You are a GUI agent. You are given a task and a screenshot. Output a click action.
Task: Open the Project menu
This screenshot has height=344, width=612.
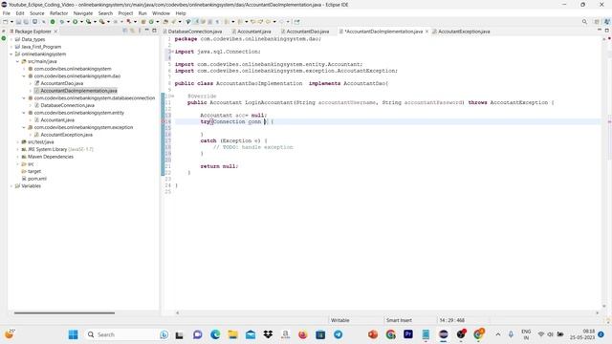click(125, 13)
